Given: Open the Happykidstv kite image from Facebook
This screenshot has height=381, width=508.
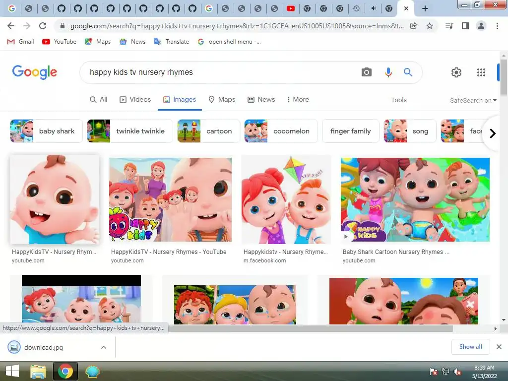Looking at the screenshot, I should [x=286, y=199].
